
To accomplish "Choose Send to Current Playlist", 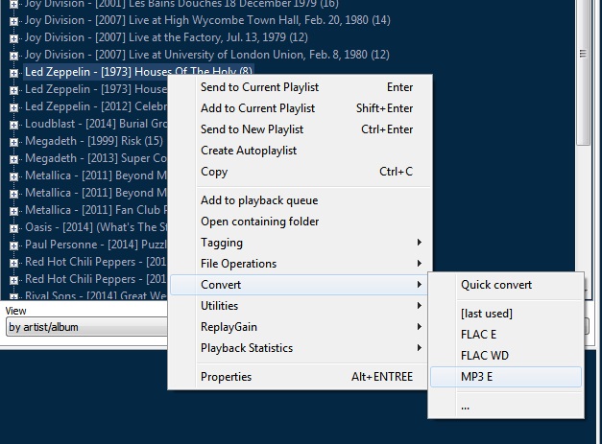I will coord(300,87).
